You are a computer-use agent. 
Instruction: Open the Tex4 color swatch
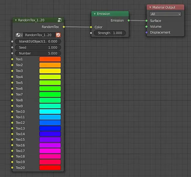pos(50,77)
